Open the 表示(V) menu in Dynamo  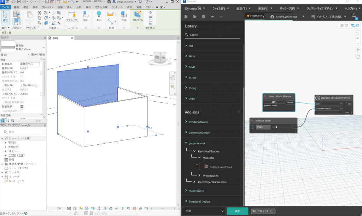click(263, 8)
